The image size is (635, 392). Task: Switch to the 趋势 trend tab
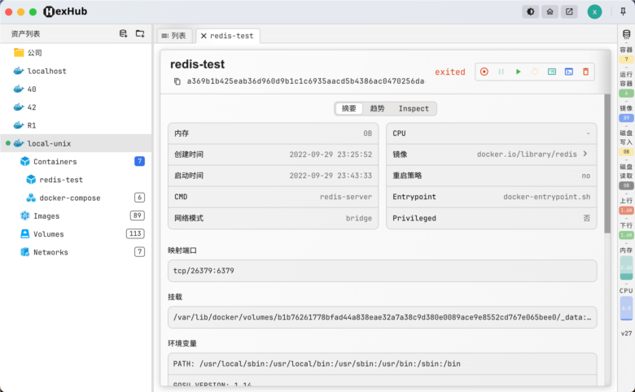(x=377, y=108)
